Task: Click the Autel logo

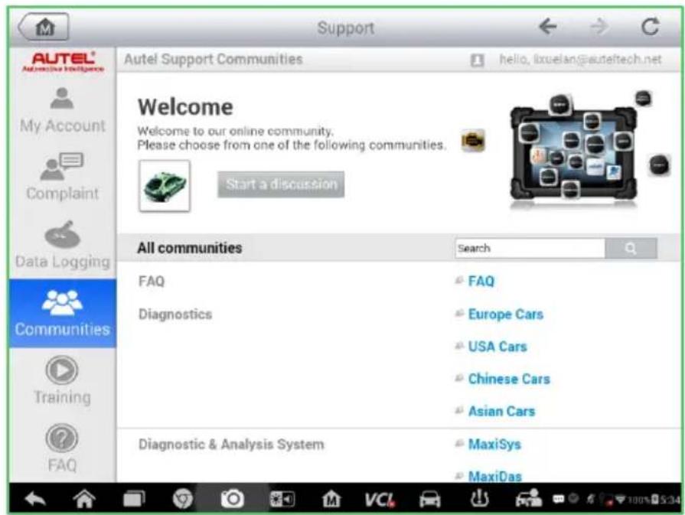Action: coord(63,62)
